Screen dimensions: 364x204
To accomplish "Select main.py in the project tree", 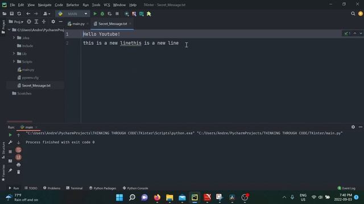I will pos(28,70).
